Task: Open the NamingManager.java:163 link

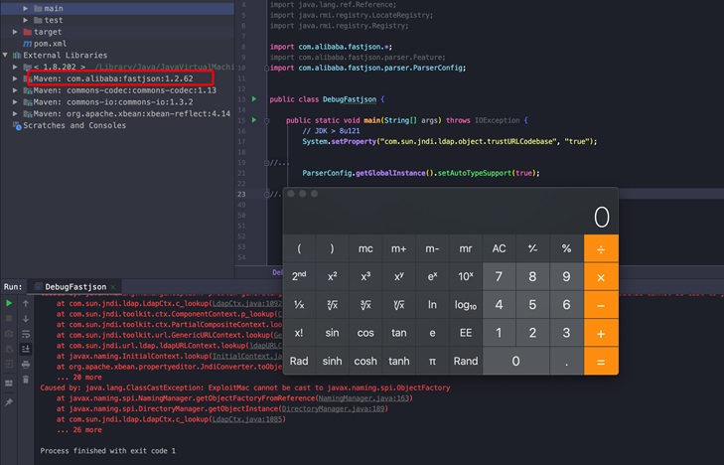Action: (363, 398)
